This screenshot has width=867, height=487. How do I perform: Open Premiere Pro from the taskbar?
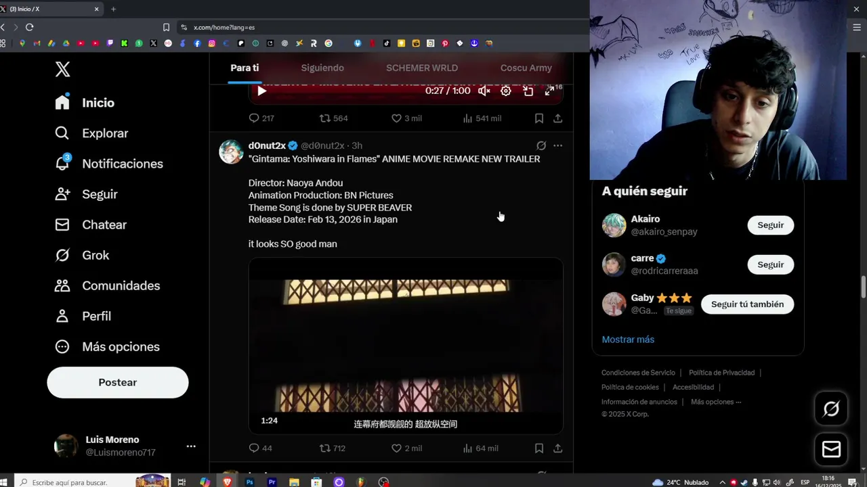click(x=272, y=482)
